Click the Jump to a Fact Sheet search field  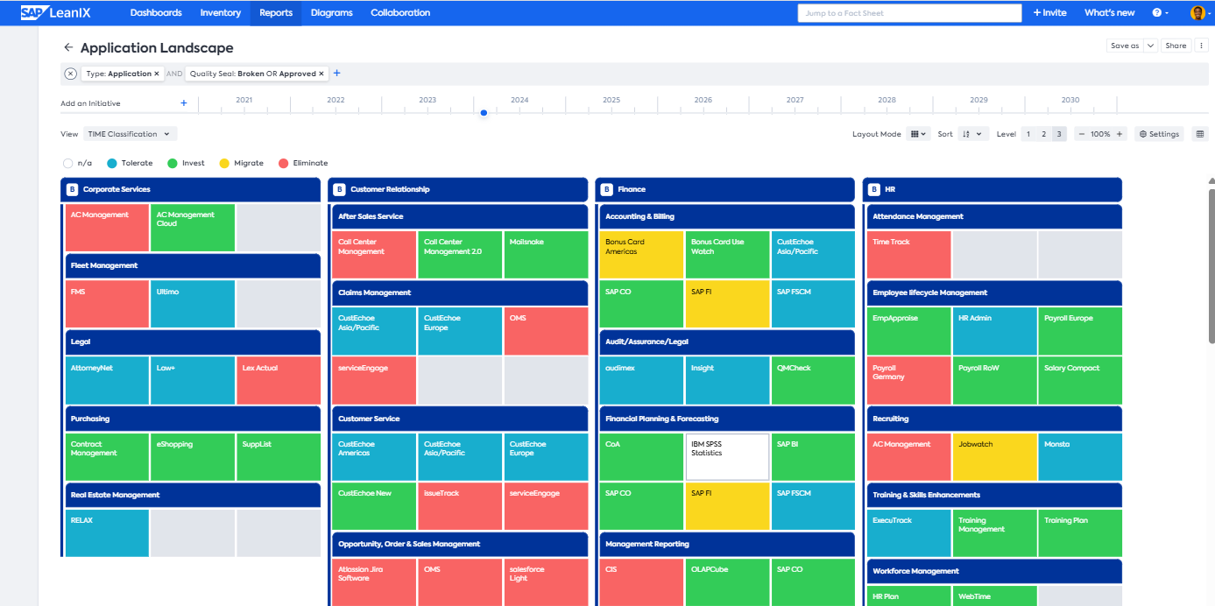click(909, 13)
